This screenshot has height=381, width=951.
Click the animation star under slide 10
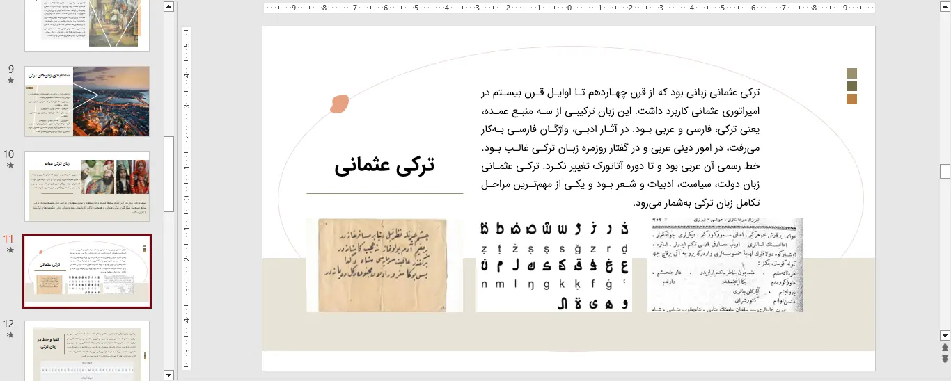point(10,165)
